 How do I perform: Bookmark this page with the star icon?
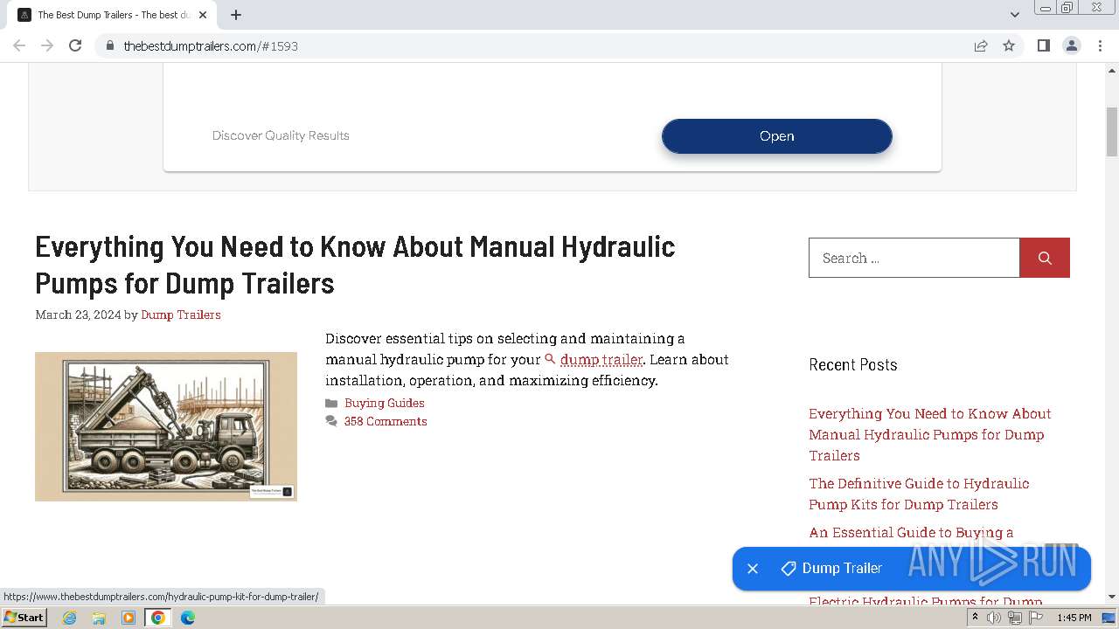tap(1009, 45)
